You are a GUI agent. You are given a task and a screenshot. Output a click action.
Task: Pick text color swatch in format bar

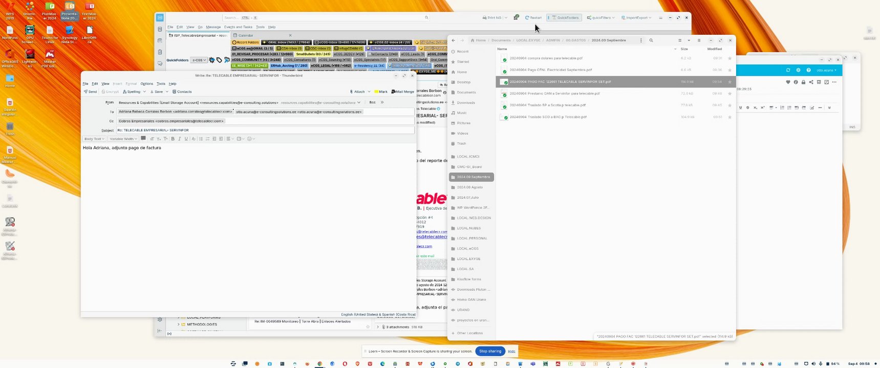(x=143, y=138)
